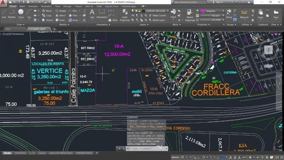Open the Insert ribbon tab

22,6
